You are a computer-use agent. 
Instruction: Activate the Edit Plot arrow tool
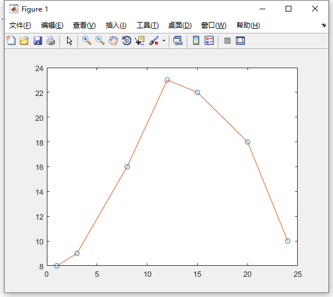point(69,40)
